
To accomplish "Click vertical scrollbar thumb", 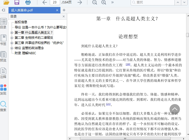I will pos(188,35).
